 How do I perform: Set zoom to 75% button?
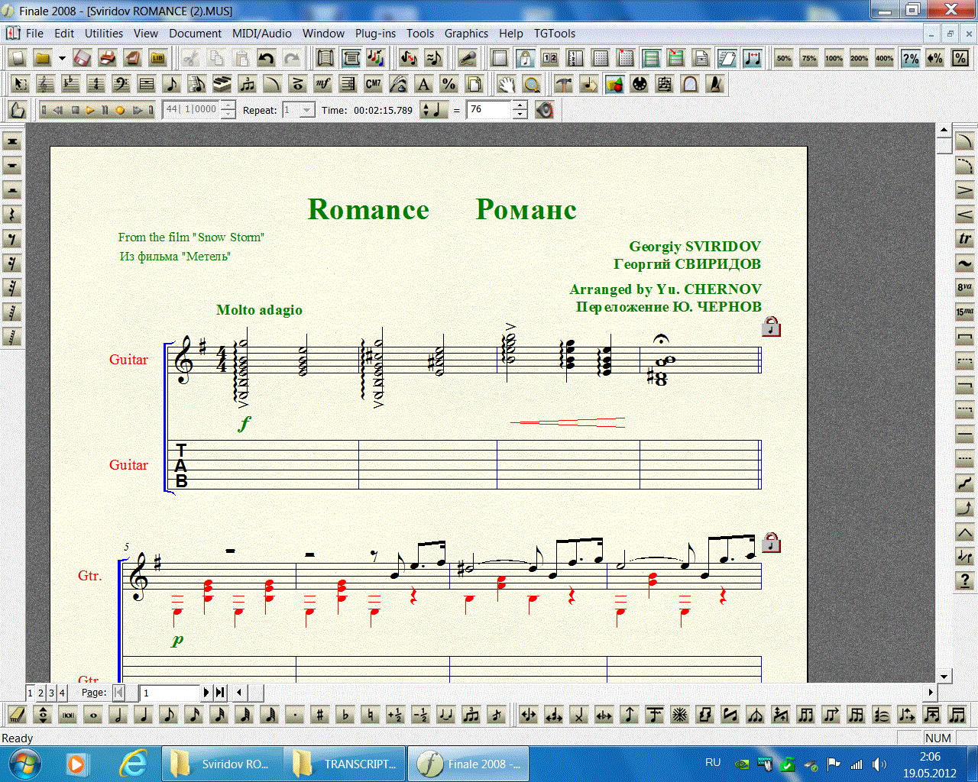809,58
